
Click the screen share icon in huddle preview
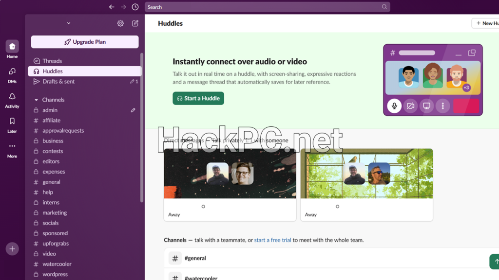pyautogui.click(x=426, y=105)
